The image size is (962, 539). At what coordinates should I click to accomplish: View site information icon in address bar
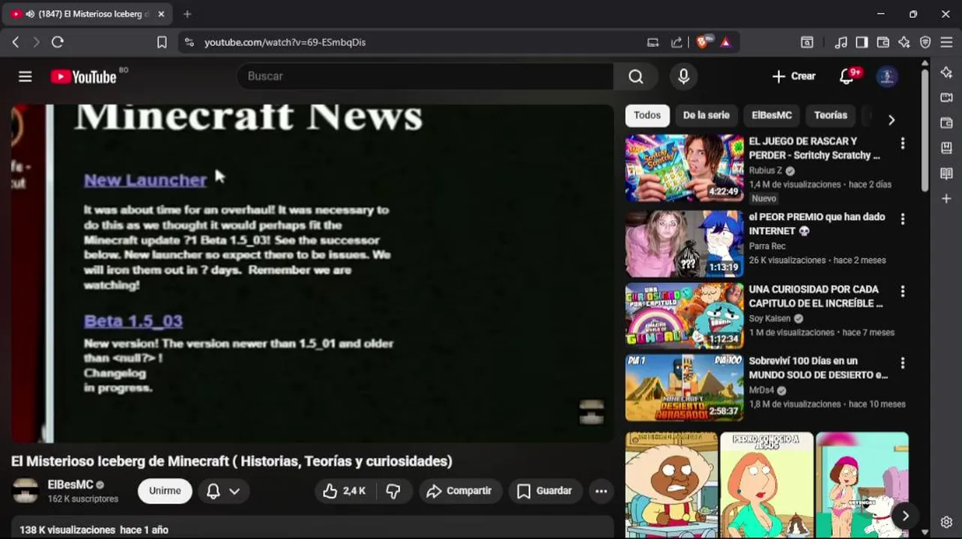(x=189, y=43)
